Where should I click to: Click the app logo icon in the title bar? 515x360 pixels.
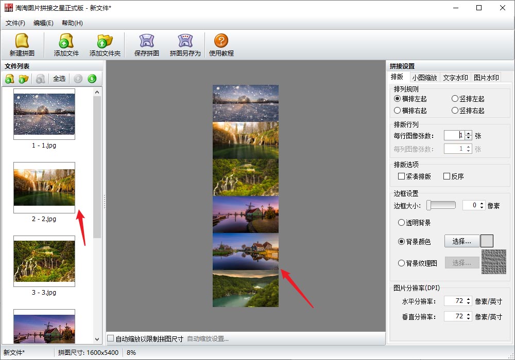9,8
